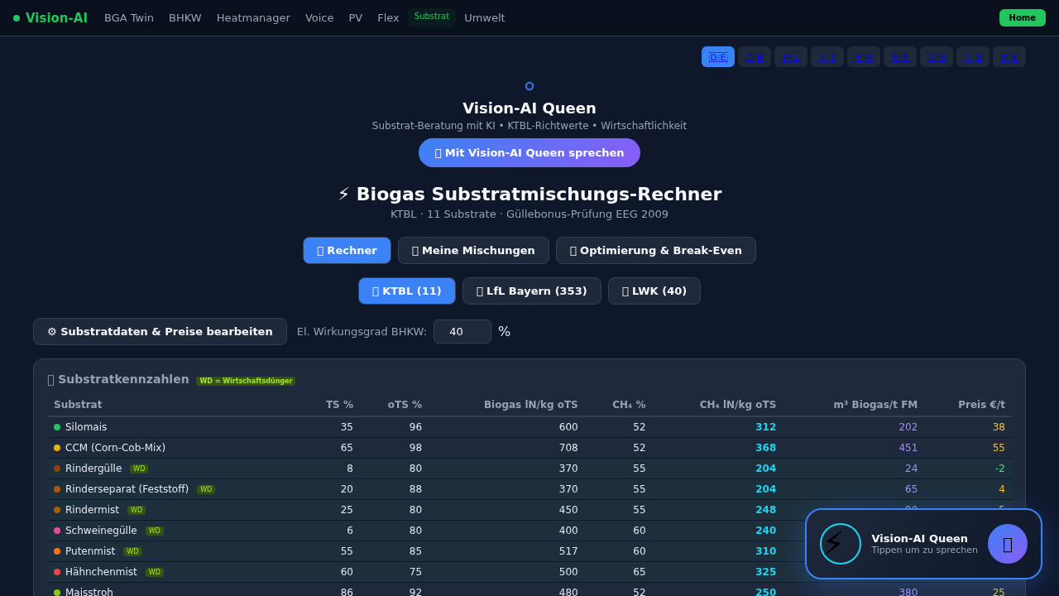The width and height of the screenshot is (1059, 596).
Task: Open the Meine Mischungen tab
Action: tap(473, 250)
